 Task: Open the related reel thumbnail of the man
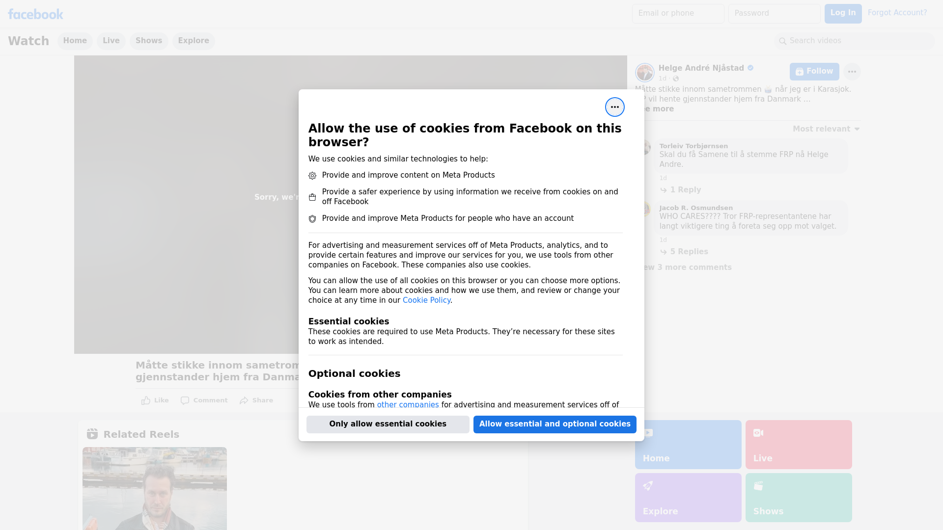155,488
